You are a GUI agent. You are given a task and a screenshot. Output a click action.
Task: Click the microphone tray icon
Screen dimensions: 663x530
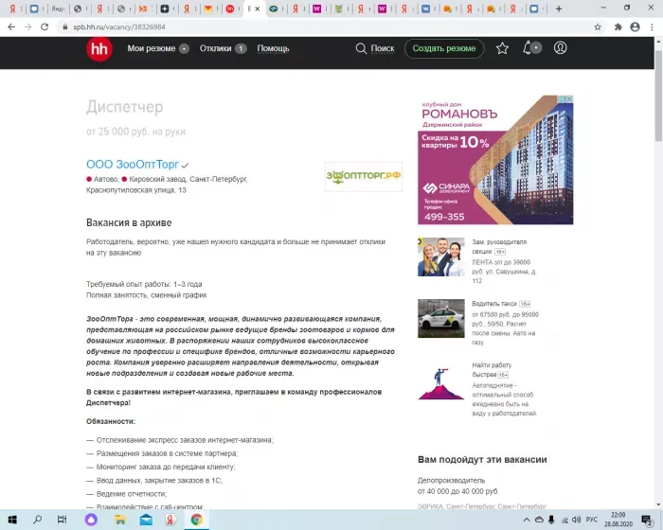pos(551,520)
